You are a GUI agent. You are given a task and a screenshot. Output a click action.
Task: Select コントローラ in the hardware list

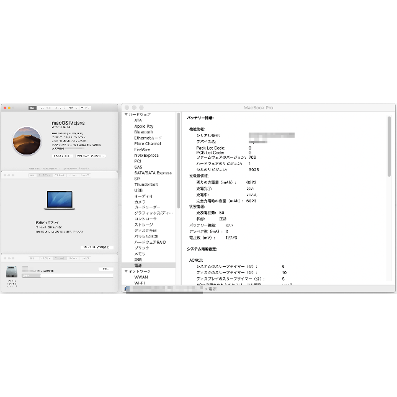click(146, 219)
